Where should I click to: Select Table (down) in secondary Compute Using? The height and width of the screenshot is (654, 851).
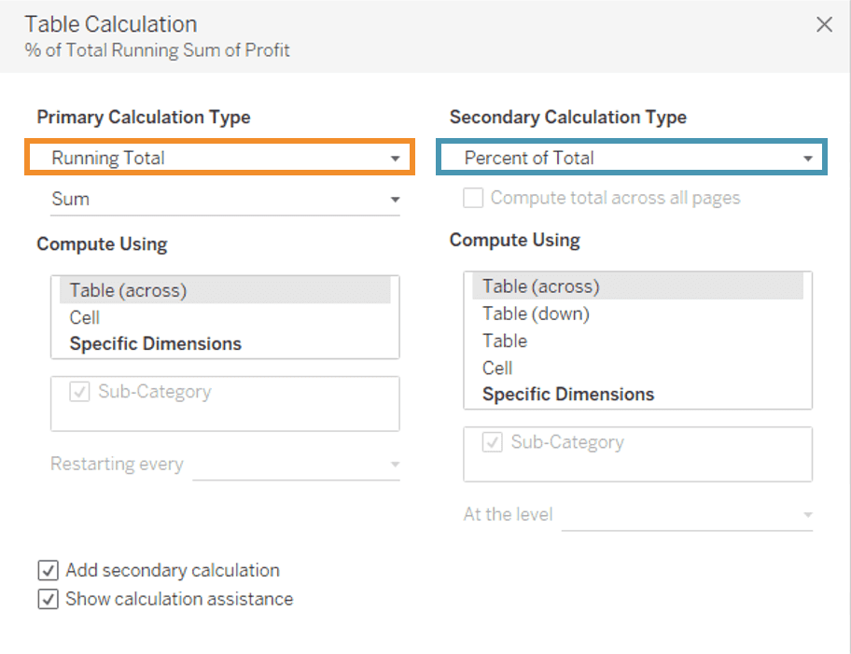click(536, 313)
